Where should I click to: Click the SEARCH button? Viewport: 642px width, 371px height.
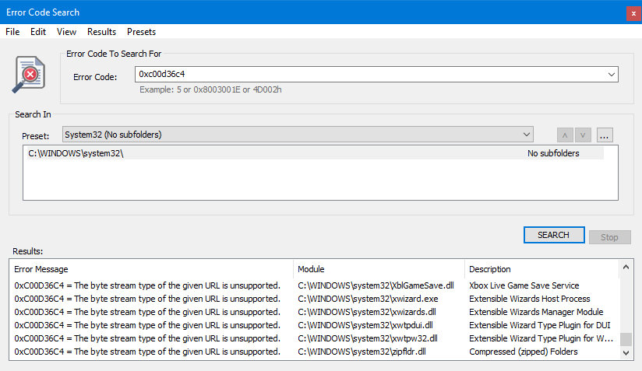tap(553, 235)
